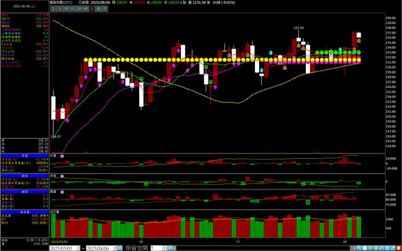Select the 10-minute timeframe button
Viewport: 402px width, 251px height.
tap(66, 9)
